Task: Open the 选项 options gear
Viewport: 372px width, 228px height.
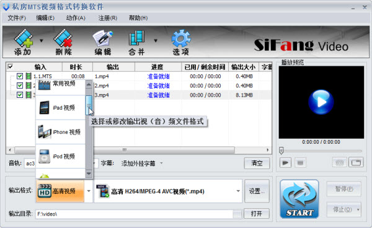Action: pos(181,42)
